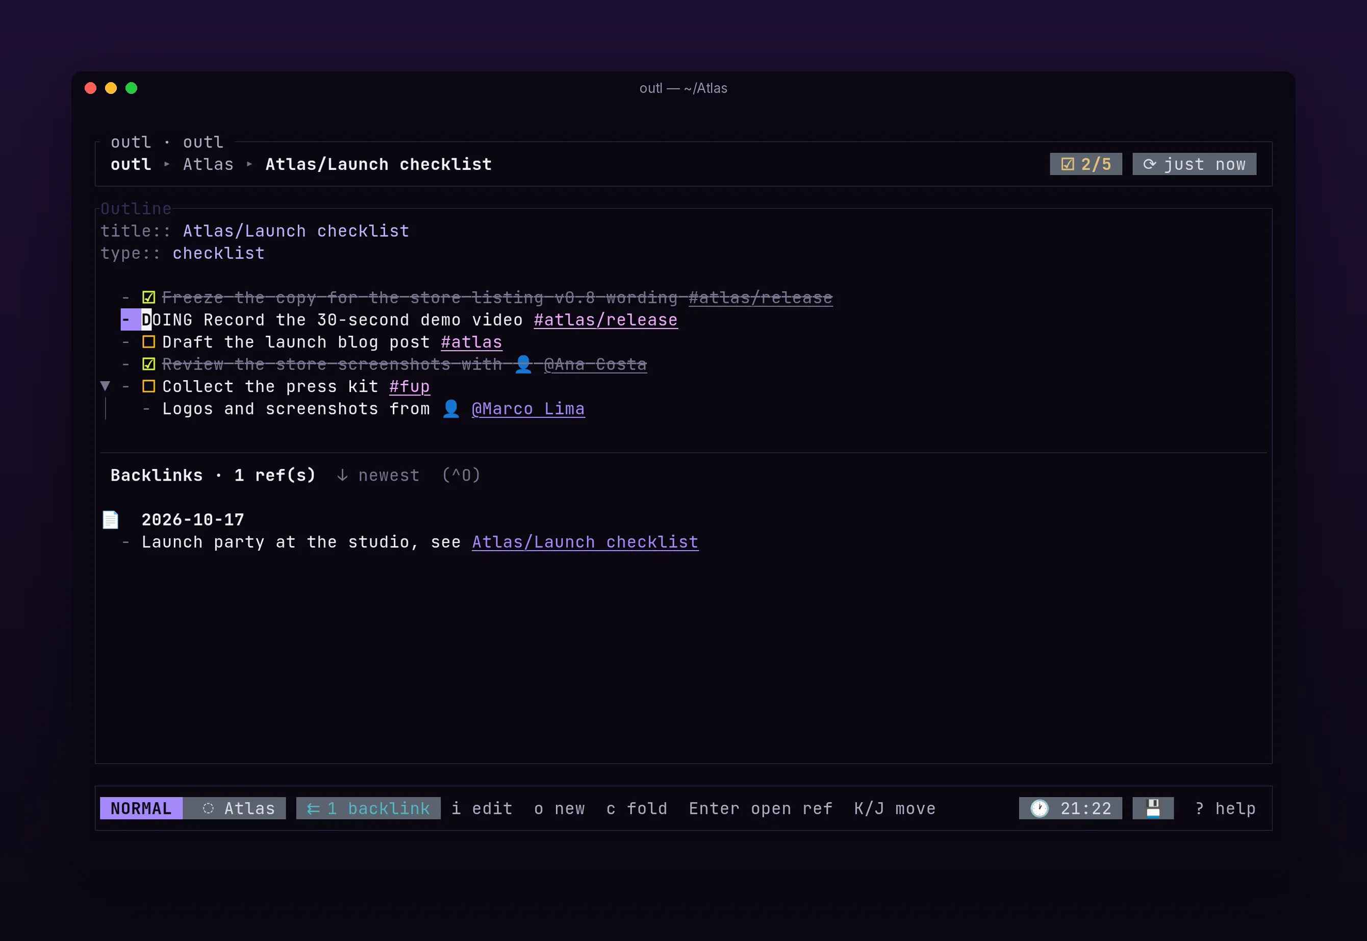Uncheck the Freeze the copy task checkbox

click(x=148, y=298)
